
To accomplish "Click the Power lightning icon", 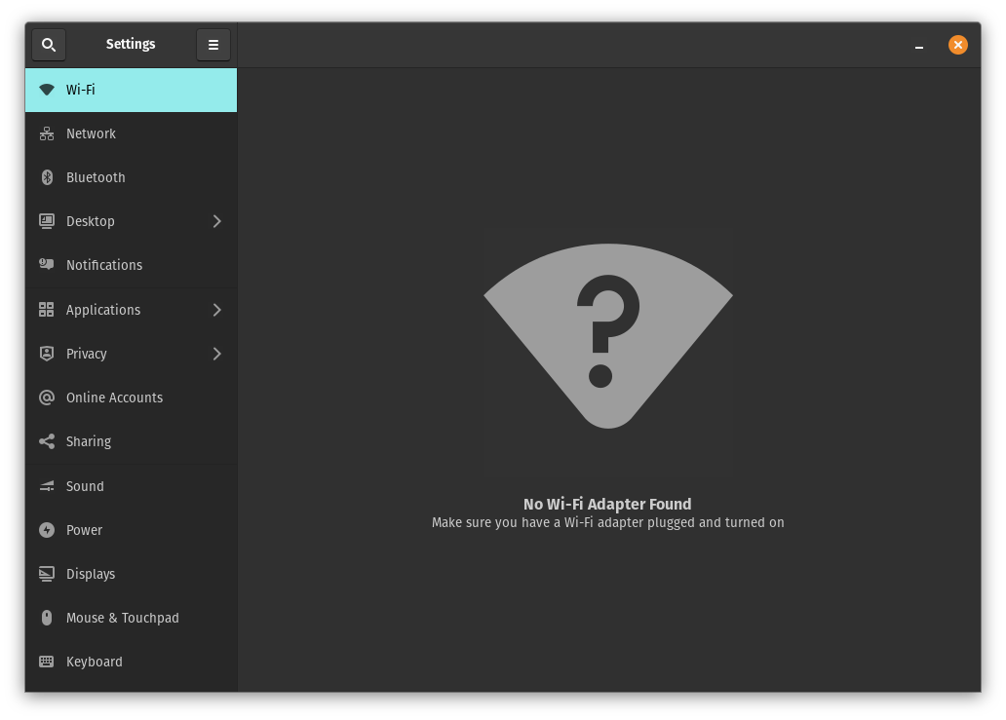I will pyautogui.click(x=47, y=530).
